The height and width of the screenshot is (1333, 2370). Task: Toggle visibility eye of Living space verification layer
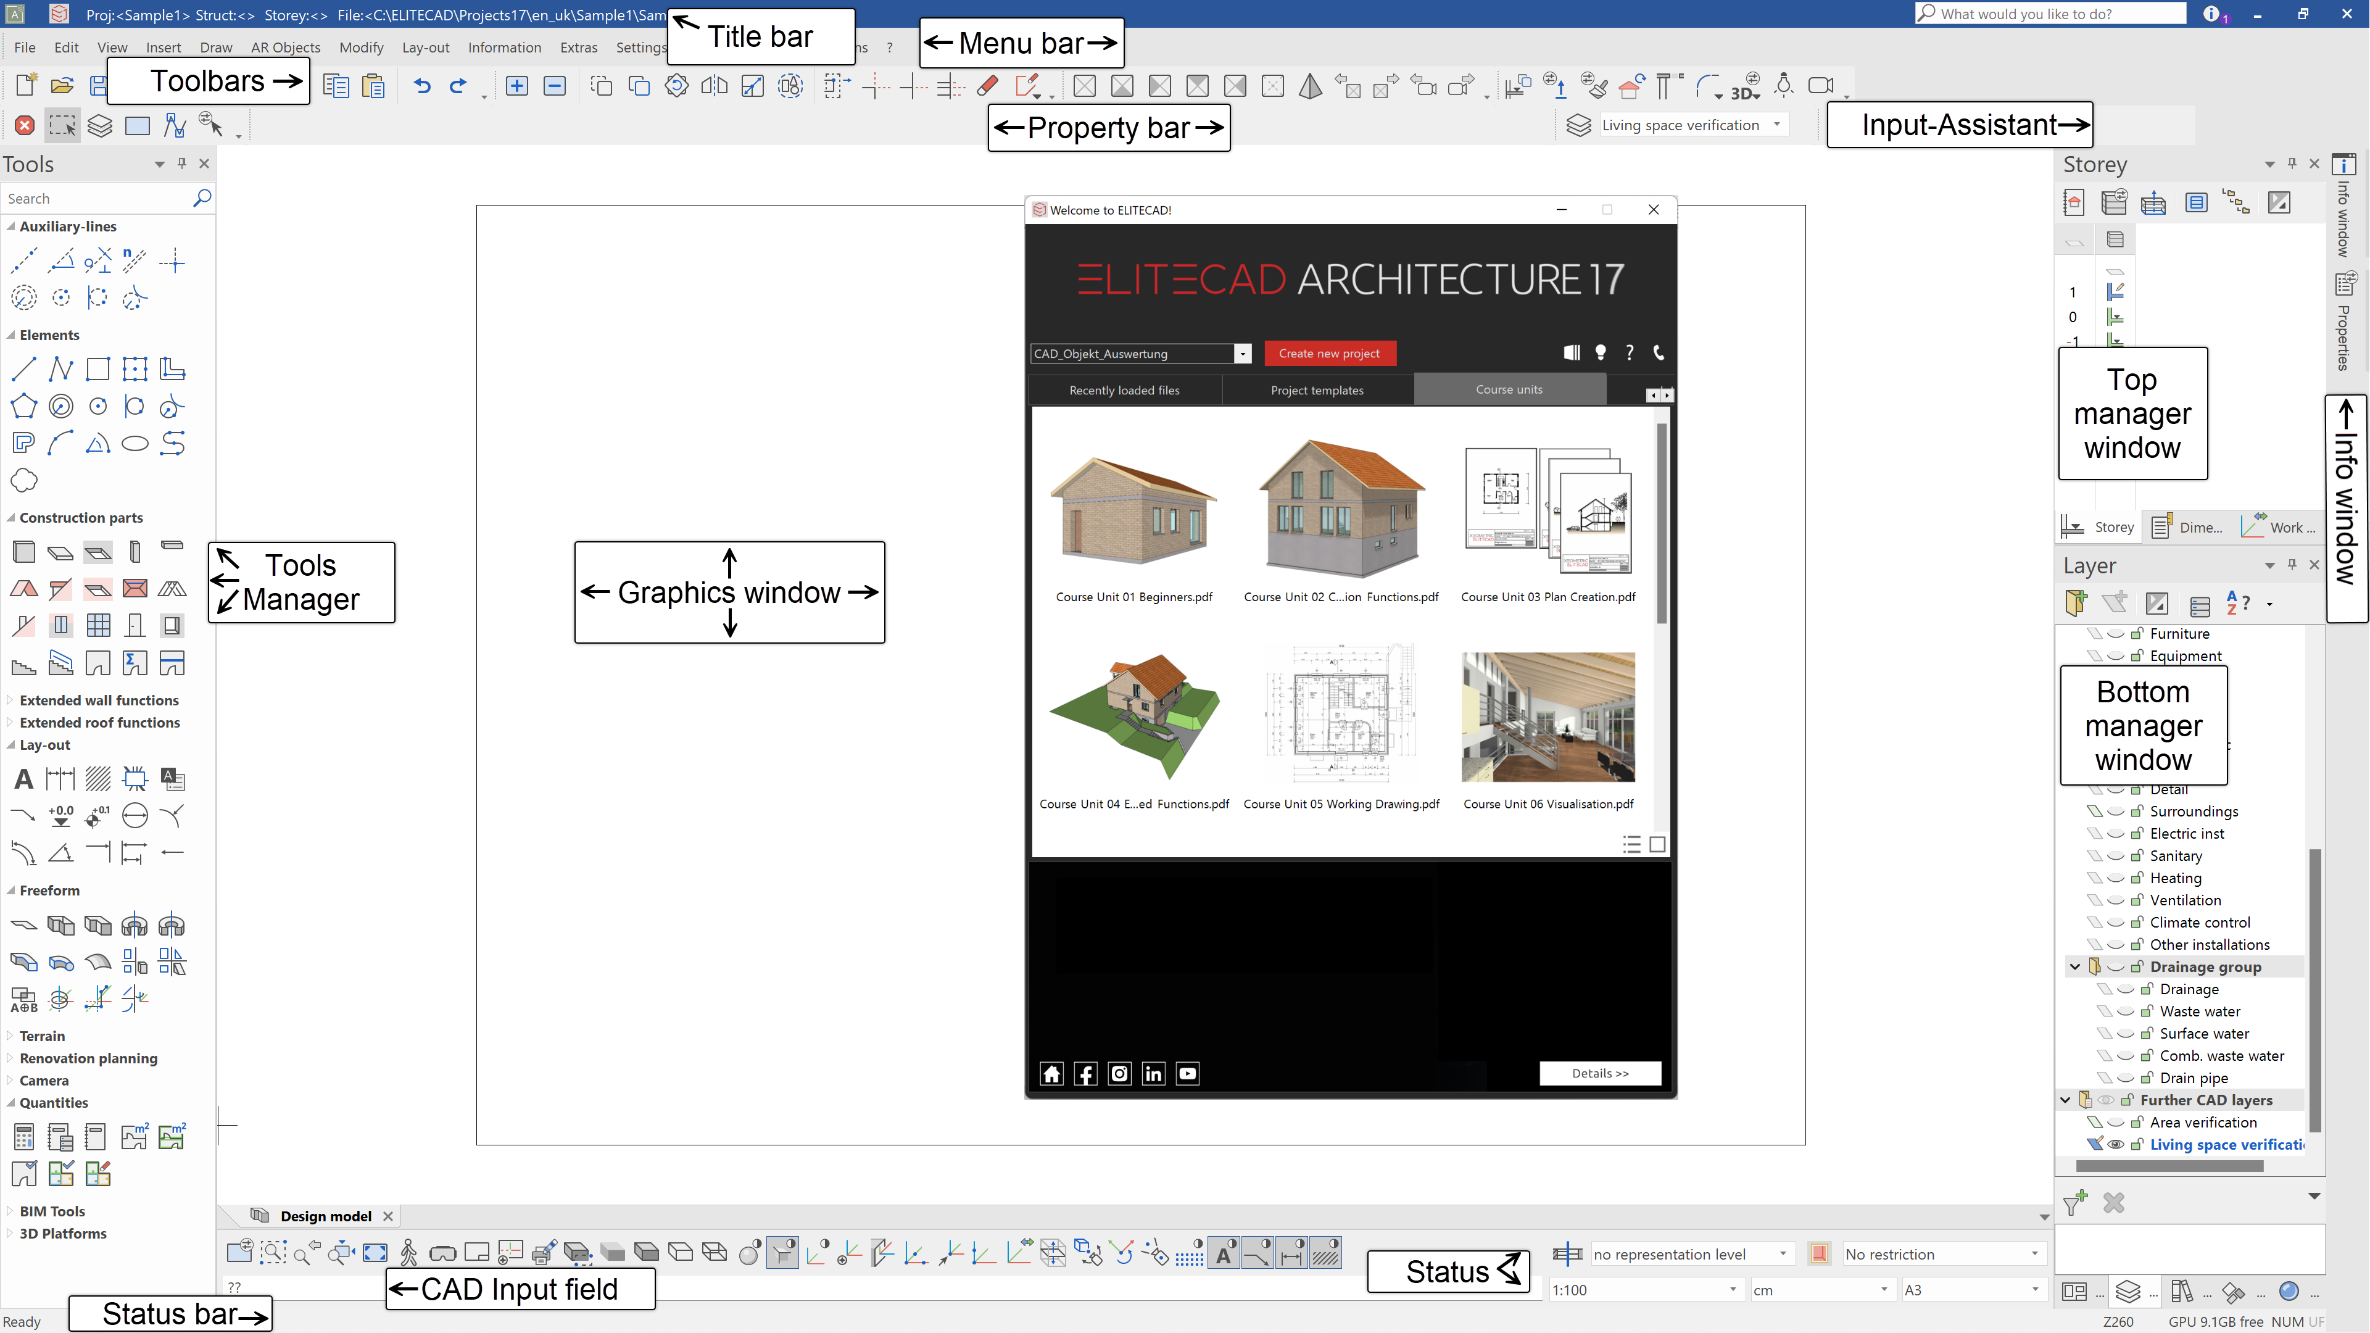point(2116,1144)
